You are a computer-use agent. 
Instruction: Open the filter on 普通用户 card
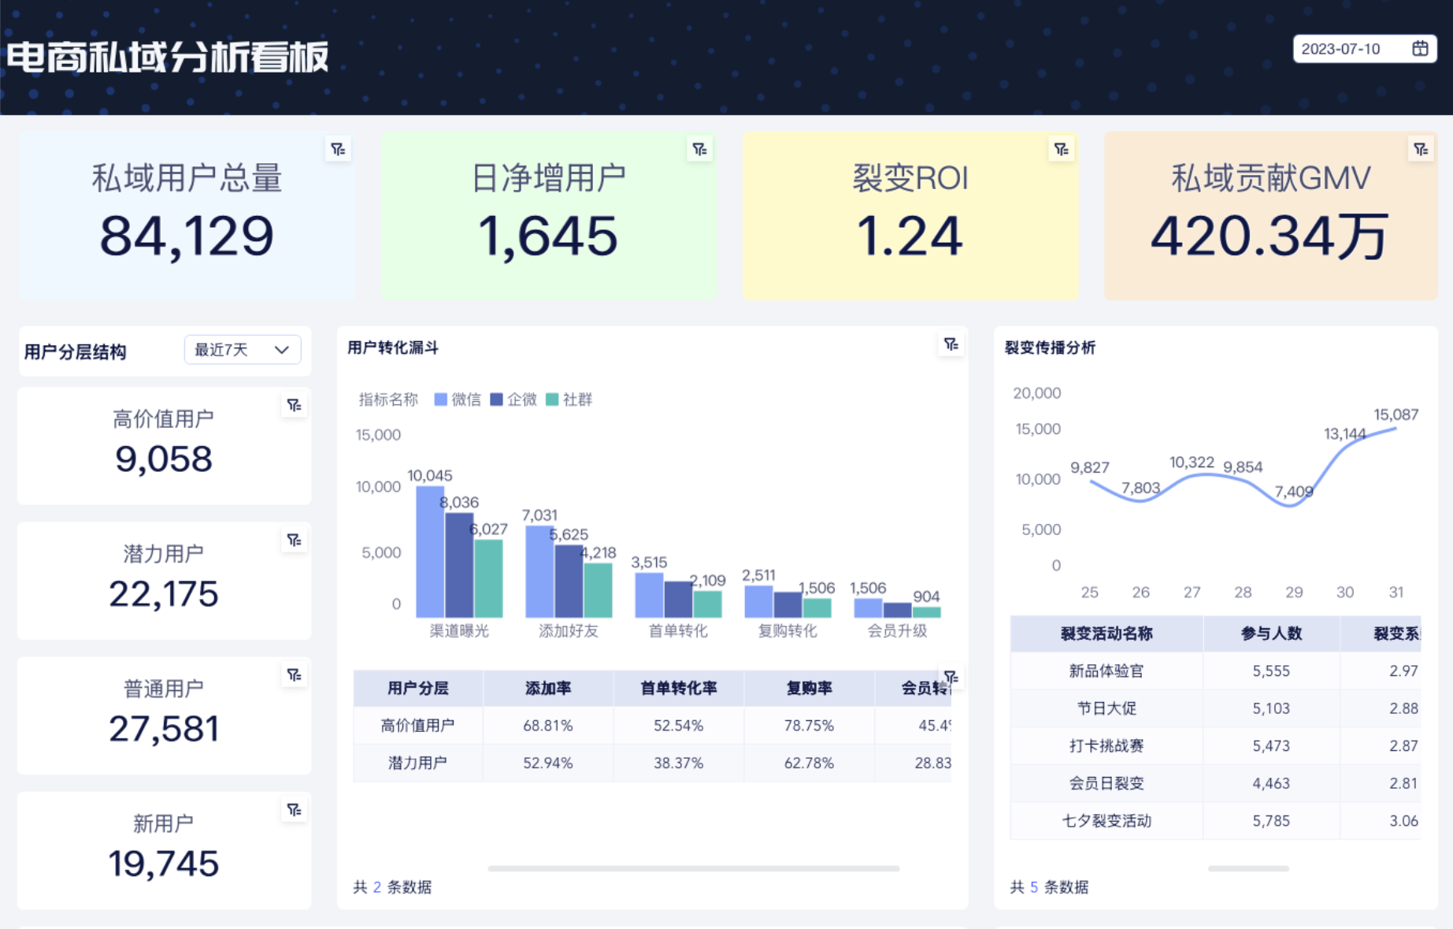[293, 674]
